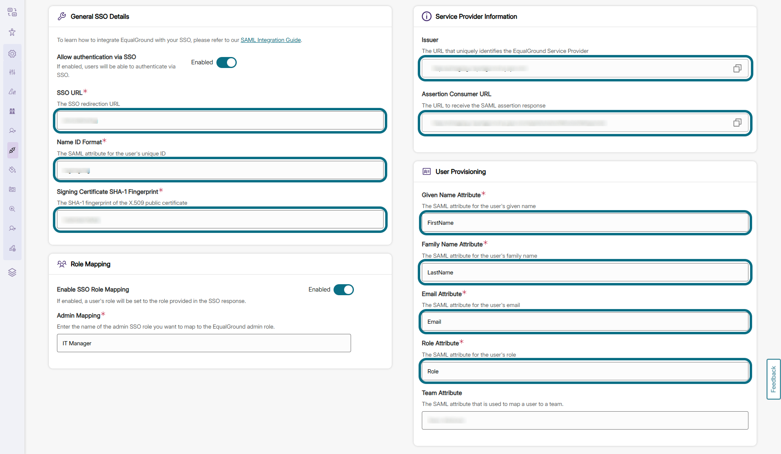Disable the Enable SSO Role Mapping toggle

[x=344, y=290]
